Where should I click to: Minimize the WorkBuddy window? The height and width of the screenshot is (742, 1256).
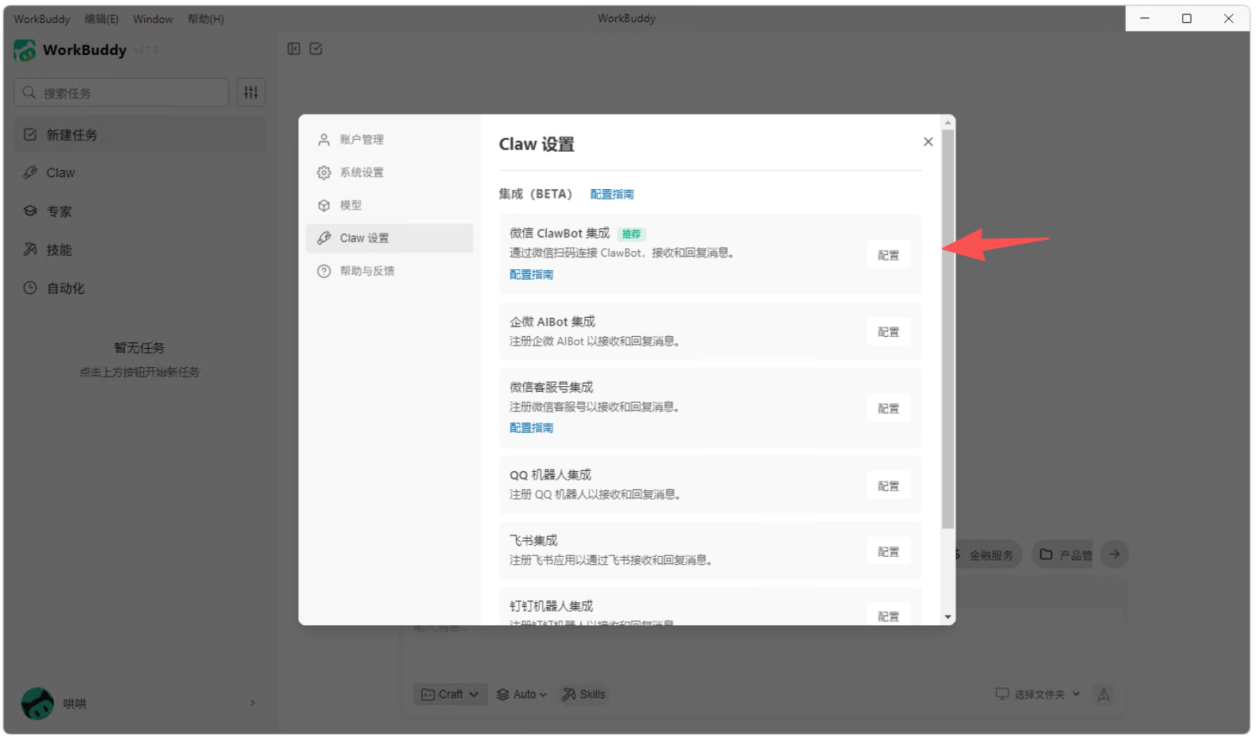(1146, 18)
